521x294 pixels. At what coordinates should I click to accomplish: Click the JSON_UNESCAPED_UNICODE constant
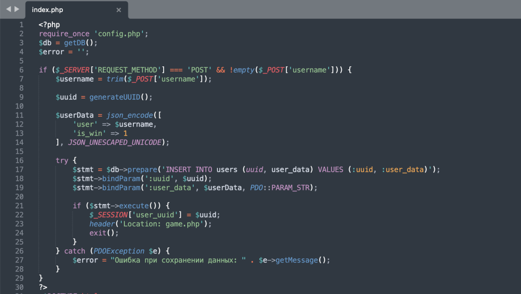pyautogui.click(x=115, y=142)
